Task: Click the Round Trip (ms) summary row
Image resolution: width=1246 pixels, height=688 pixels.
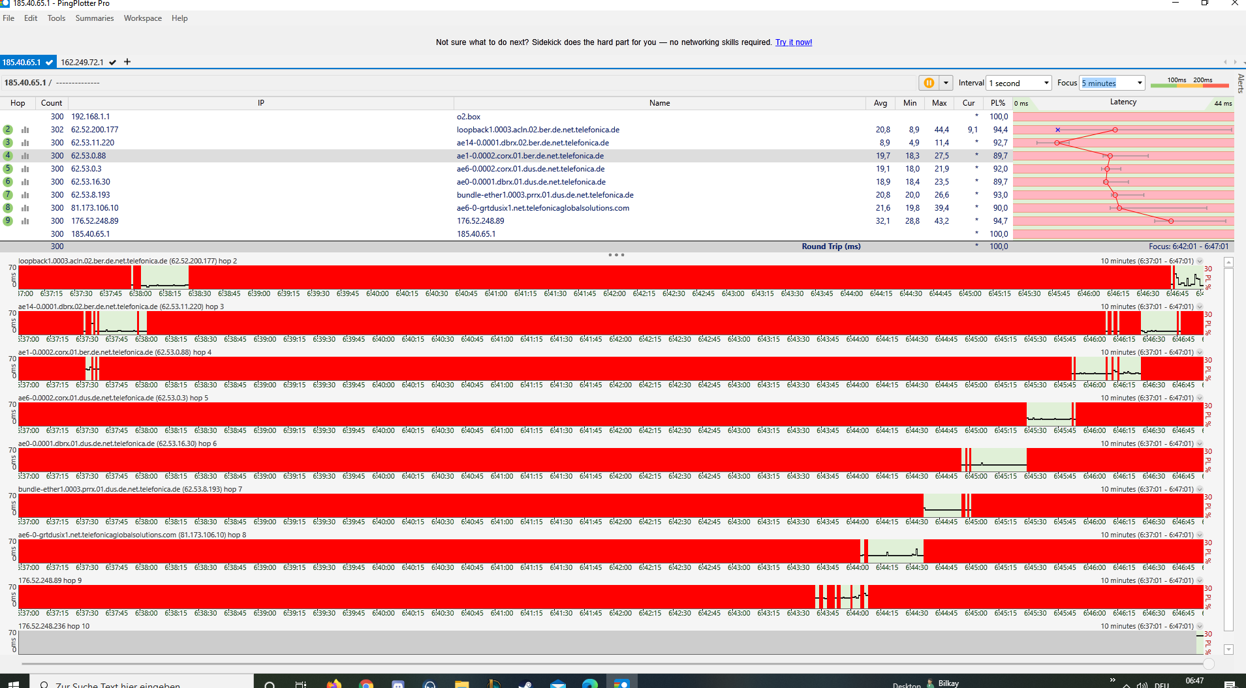Action: click(x=617, y=247)
